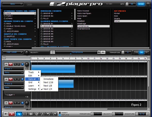Solo Track 2
The height and width of the screenshot is (117, 152).
[15, 79]
